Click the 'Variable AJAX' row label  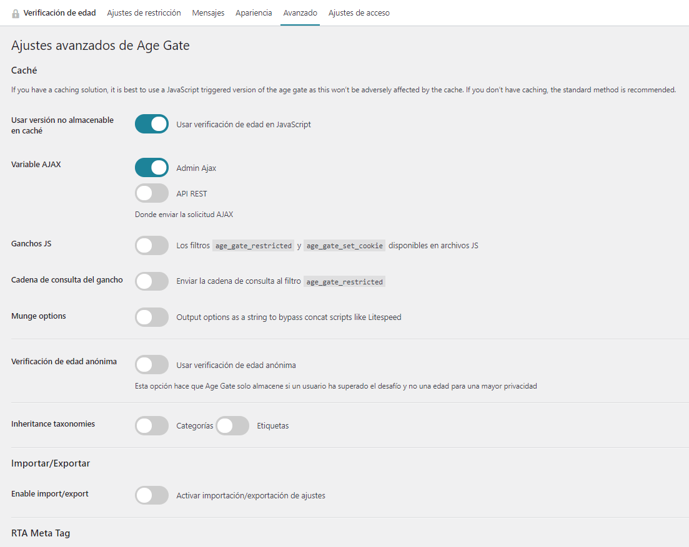36,165
